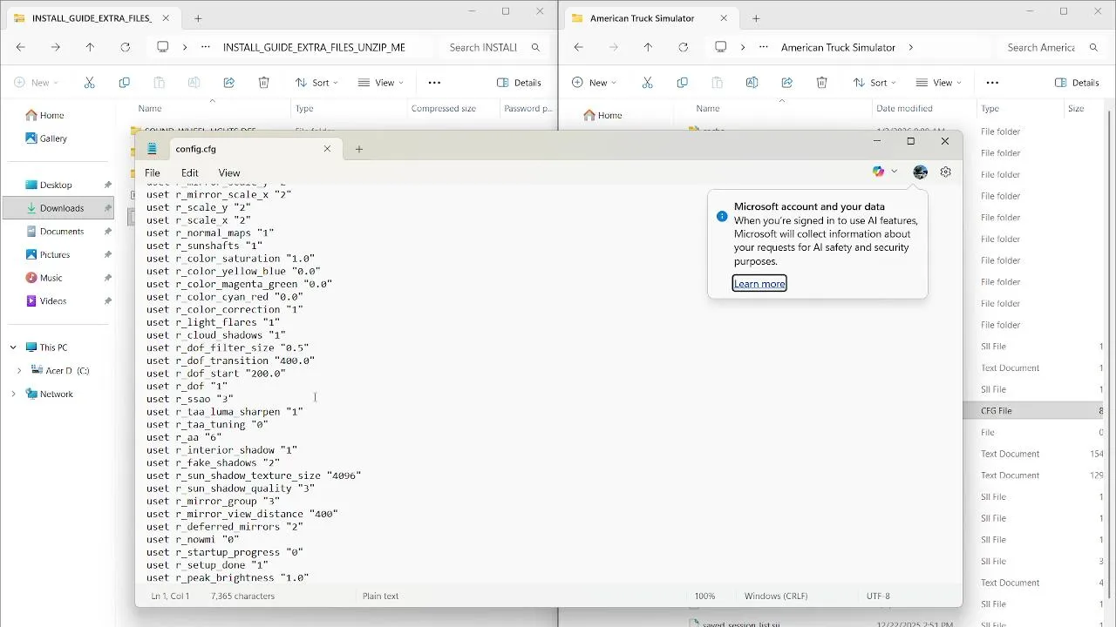Click Windows (CRLF) line ending indicator
The height and width of the screenshot is (627, 1116).
(x=776, y=597)
